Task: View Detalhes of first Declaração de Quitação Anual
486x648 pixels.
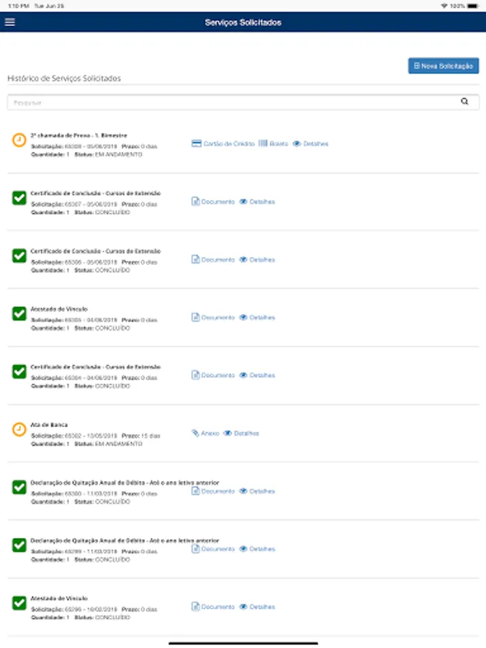Action: point(257,491)
